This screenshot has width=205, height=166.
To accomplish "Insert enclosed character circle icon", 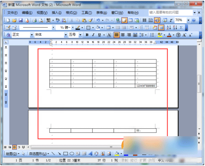I will 178,35.
